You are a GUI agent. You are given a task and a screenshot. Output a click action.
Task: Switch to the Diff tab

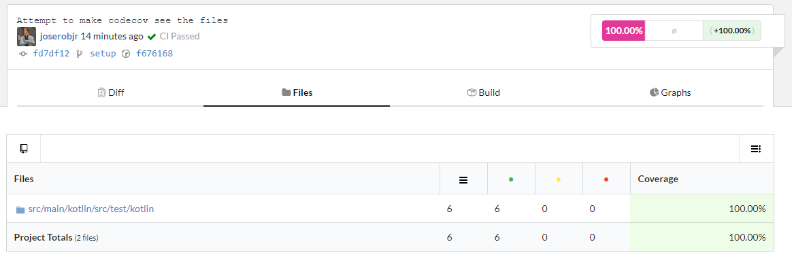tap(110, 92)
